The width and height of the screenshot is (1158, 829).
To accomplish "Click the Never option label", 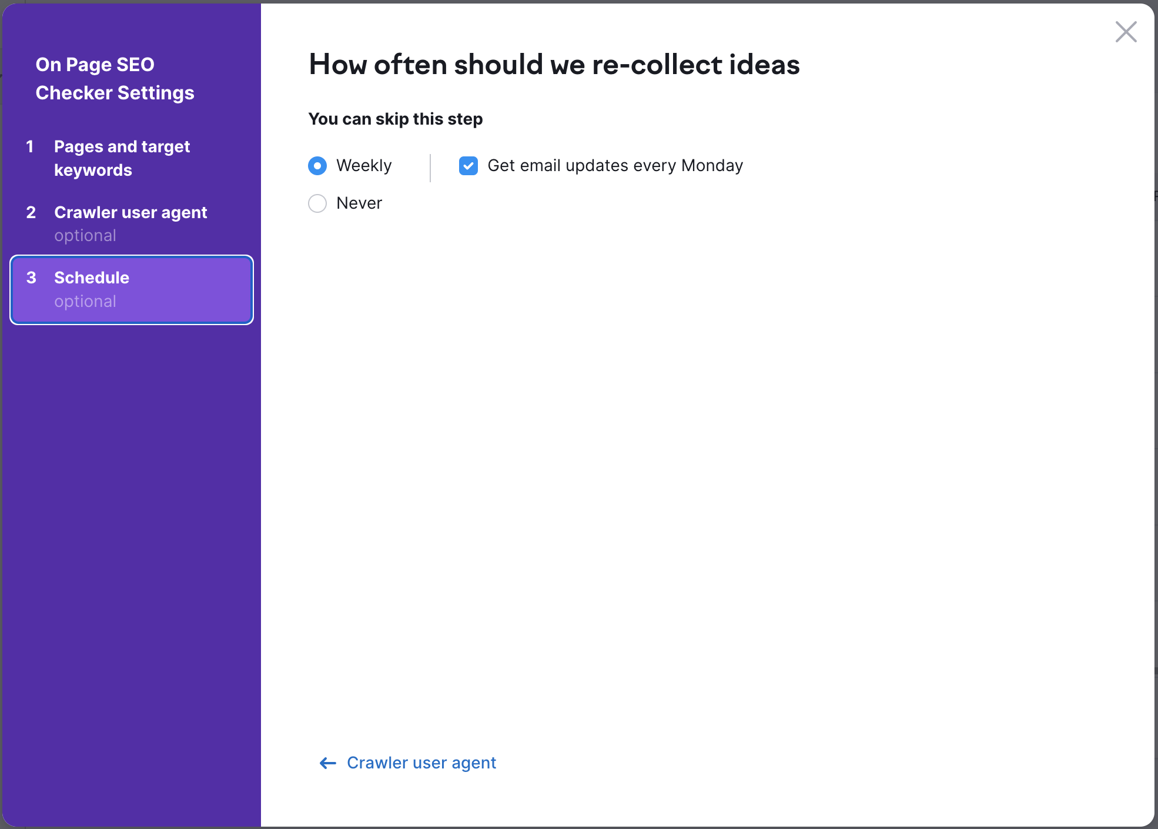I will (x=359, y=203).
